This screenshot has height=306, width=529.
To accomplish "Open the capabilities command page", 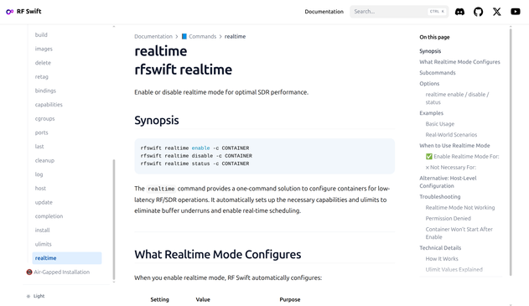I will pyautogui.click(x=49, y=105).
